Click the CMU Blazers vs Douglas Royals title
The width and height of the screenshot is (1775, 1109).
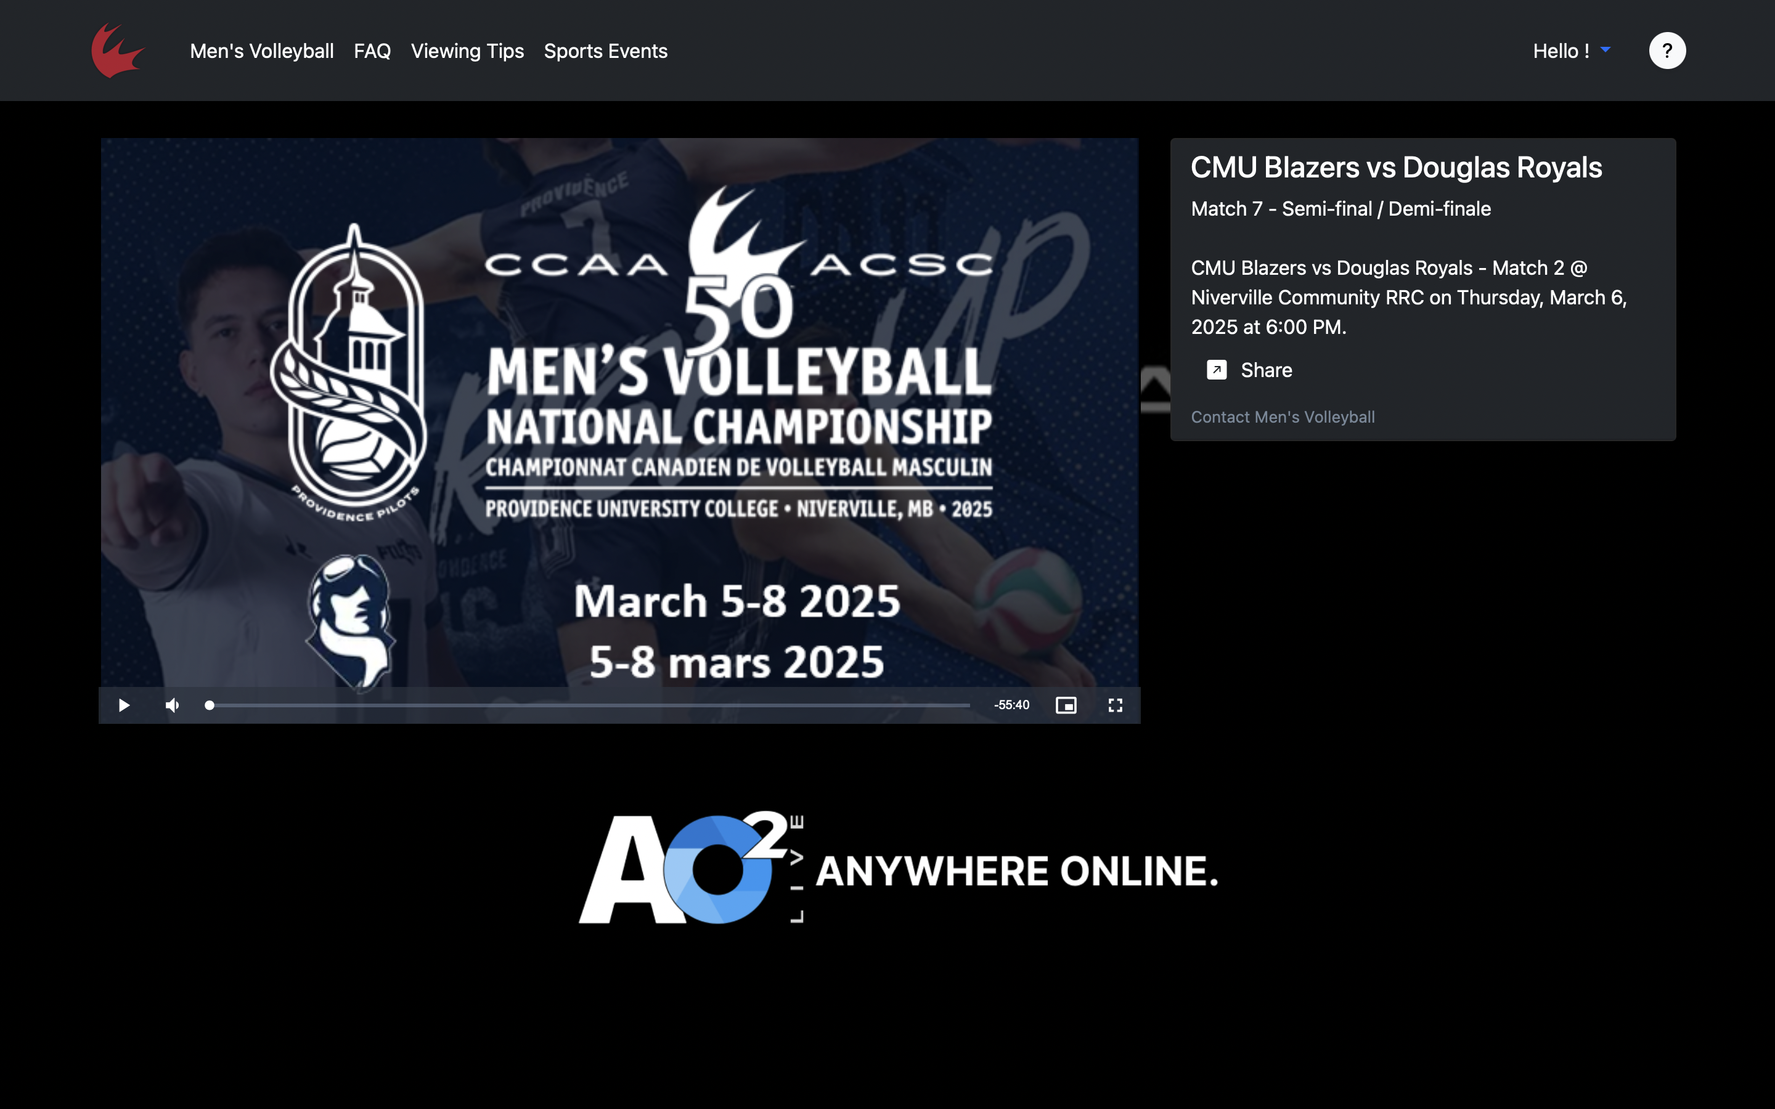point(1396,167)
